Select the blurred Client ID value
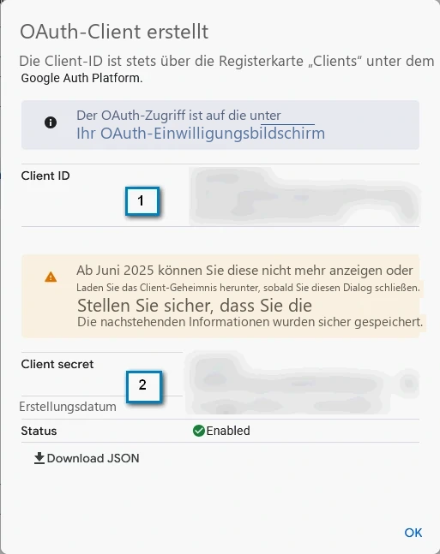The image size is (440, 554). 304,196
